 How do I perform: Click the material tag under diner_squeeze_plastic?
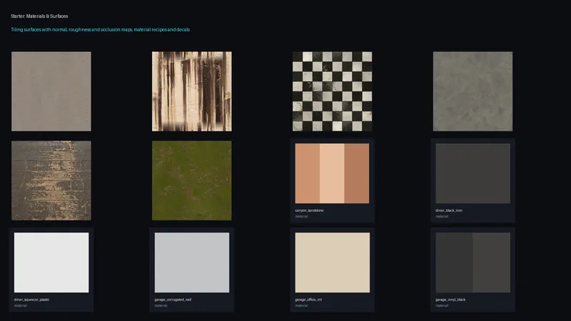point(21,305)
